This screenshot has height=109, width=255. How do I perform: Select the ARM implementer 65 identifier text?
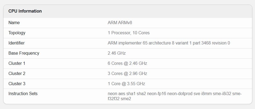pos(169,43)
